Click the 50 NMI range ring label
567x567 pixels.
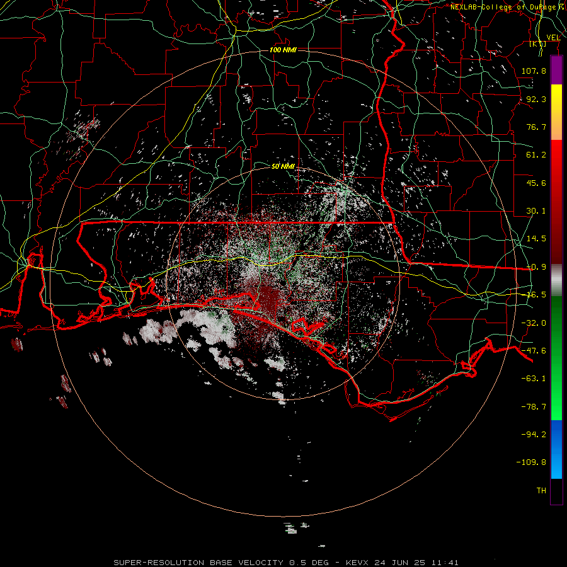[x=283, y=166]
